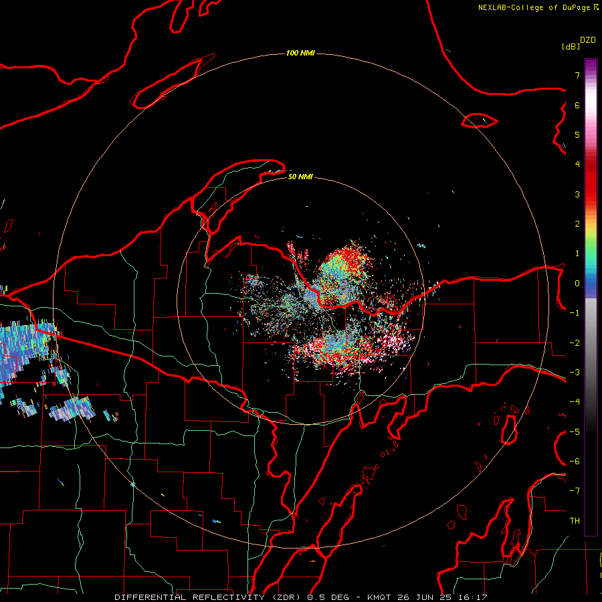Click the "7" value on color scale
Screen dimensions: 602x602
577,75
